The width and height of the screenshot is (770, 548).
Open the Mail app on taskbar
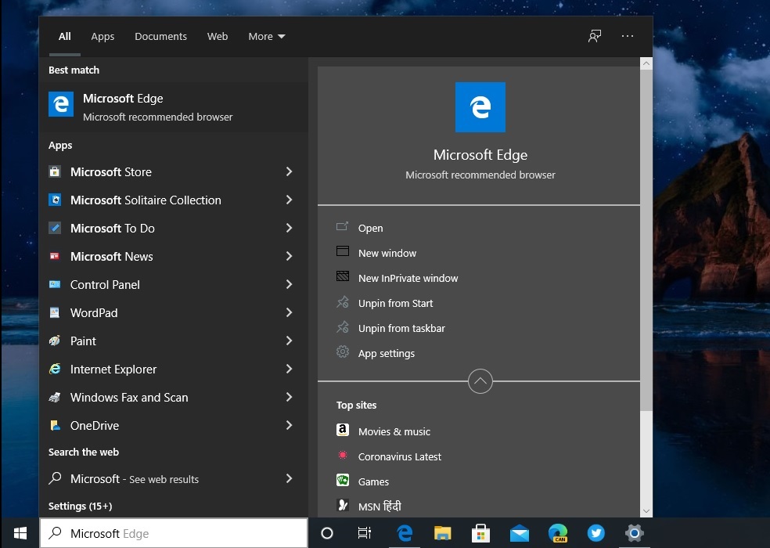point(519,533)
